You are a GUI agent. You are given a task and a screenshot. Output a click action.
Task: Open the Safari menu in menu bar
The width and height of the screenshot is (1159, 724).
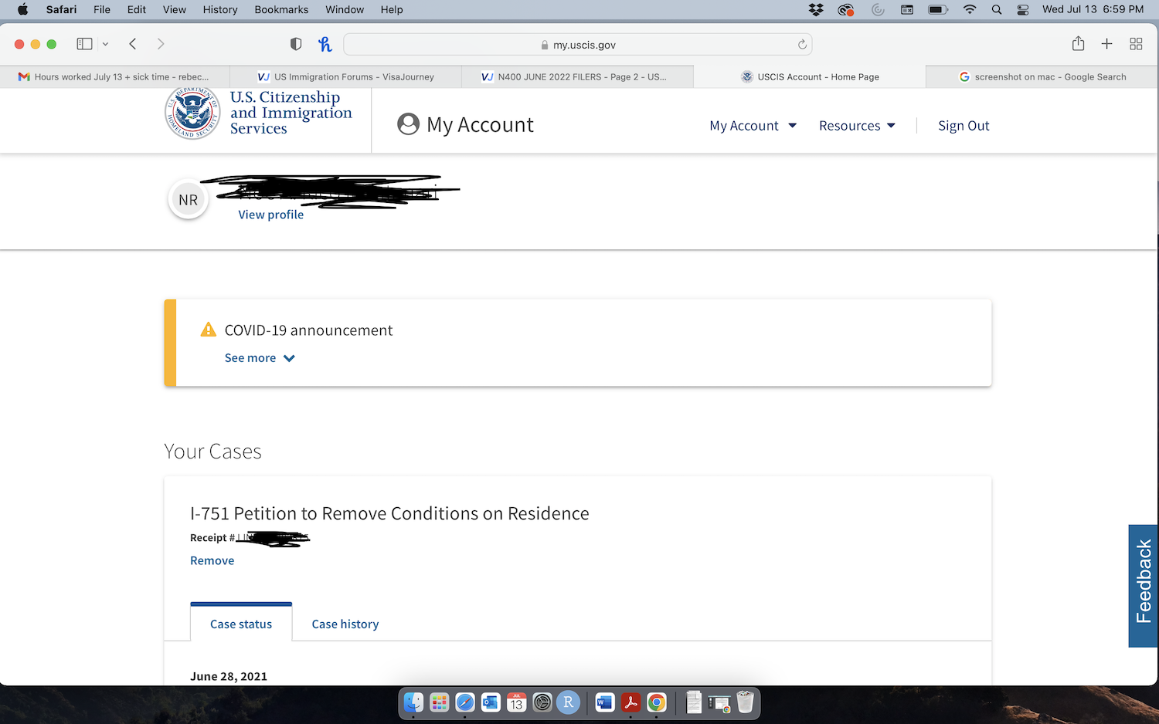coord(61,9)
